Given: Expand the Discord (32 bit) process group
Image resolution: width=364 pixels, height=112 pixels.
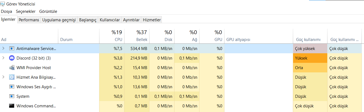Looking at the screenshot, I should [x=3, y=58].
